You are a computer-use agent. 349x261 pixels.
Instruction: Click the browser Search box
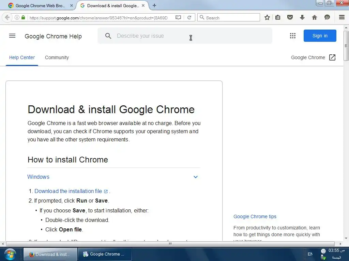click(229, 18)
